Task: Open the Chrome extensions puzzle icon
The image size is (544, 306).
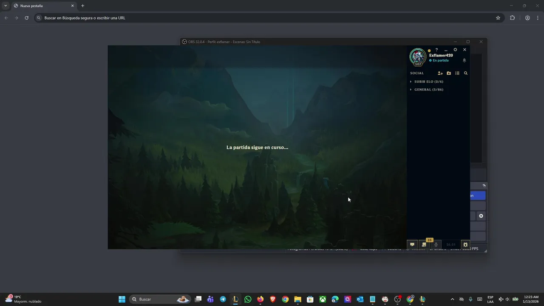Action: (512, 18)
